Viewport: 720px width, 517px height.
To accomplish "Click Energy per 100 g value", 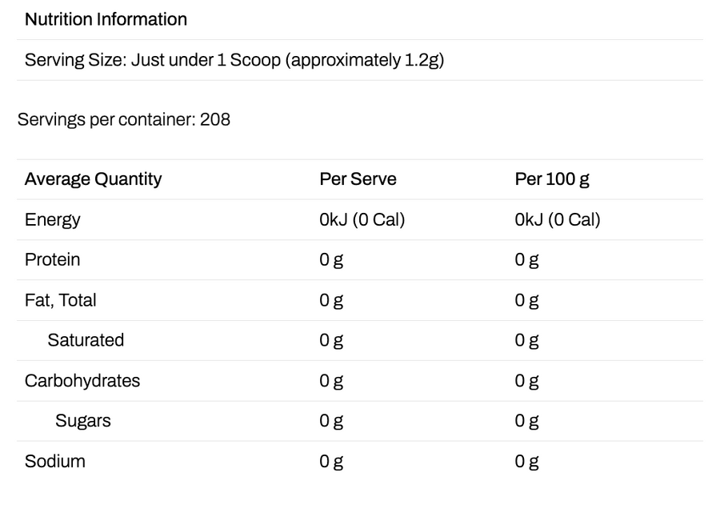I will click(558, 219).
